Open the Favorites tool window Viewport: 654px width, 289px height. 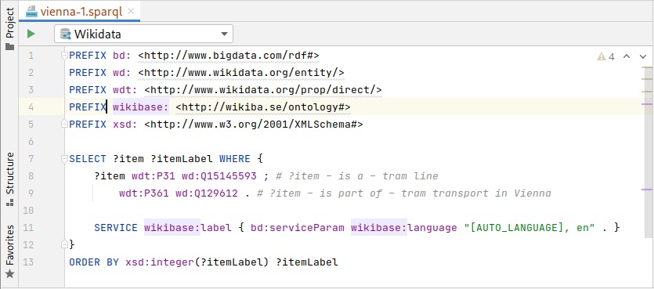point(9,251)
